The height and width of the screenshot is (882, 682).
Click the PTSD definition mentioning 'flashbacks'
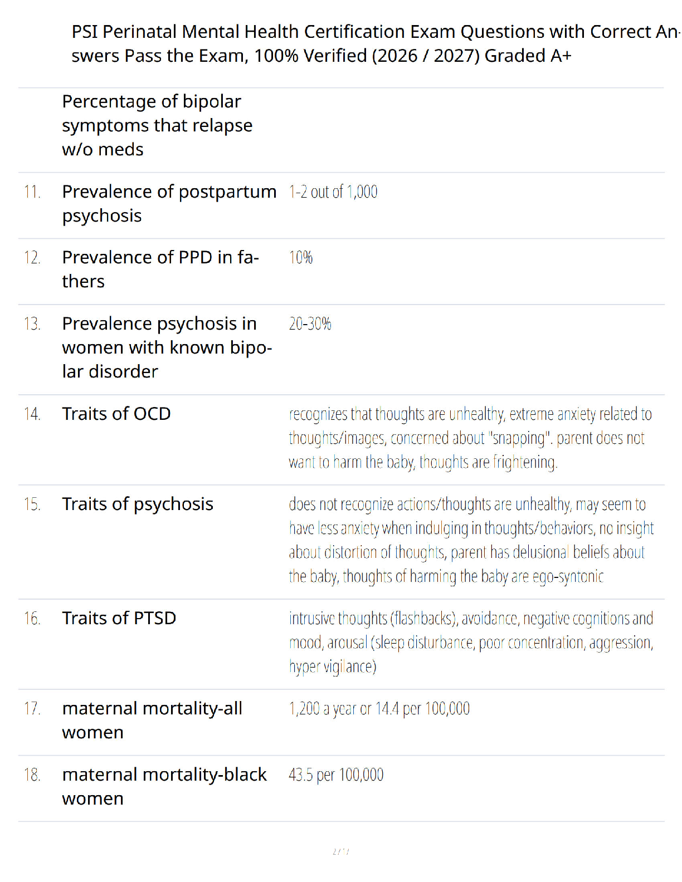coord(471,642)
